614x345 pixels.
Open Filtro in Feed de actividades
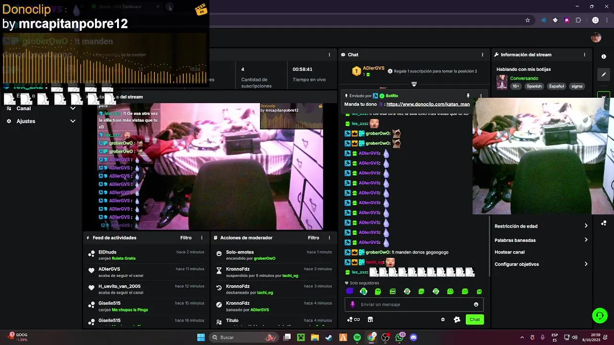pyautogui.click(x=186, y=238)
